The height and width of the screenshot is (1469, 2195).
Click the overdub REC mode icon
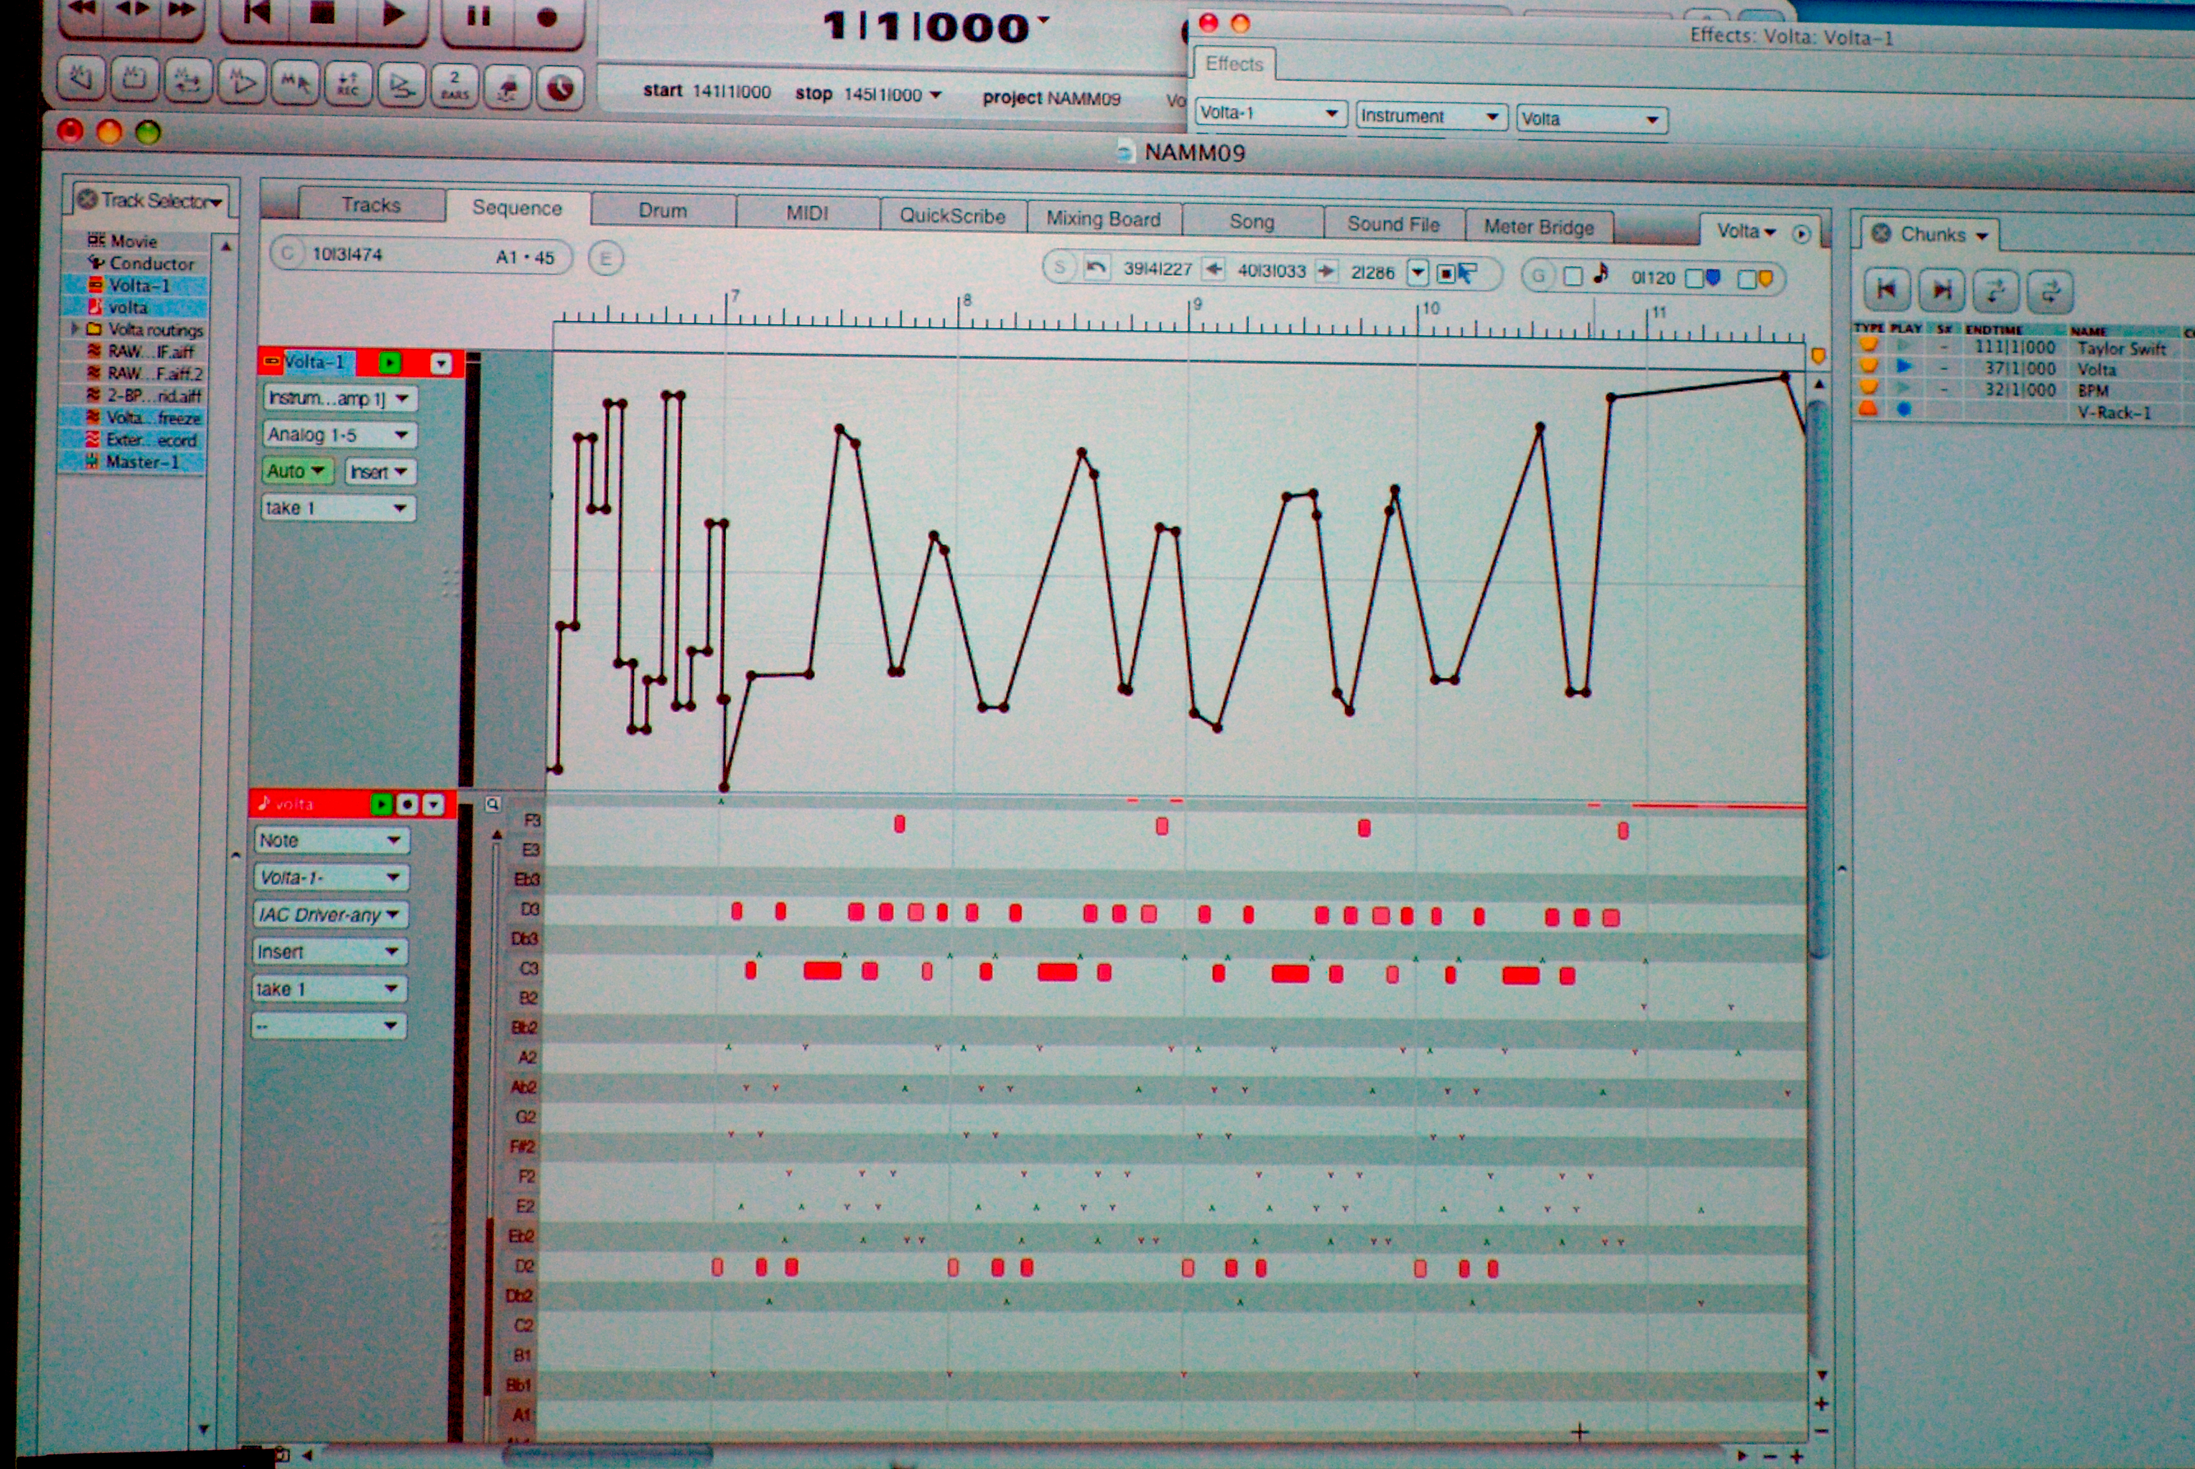(347, 84)
